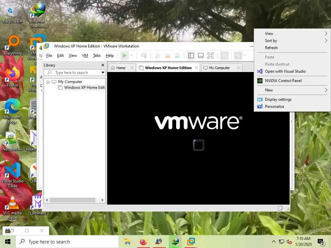The width and height of the screenshot is (331, 248).
Task: Open Display settings from context menu
Action: 292,99
